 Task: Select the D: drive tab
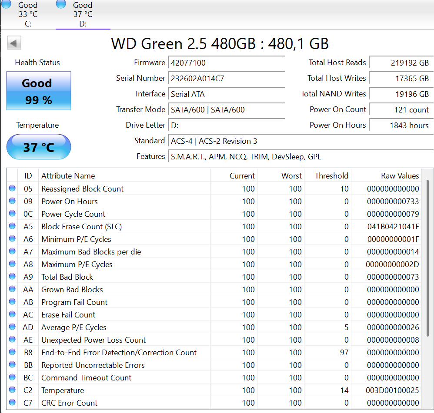(x=83, y=14)
